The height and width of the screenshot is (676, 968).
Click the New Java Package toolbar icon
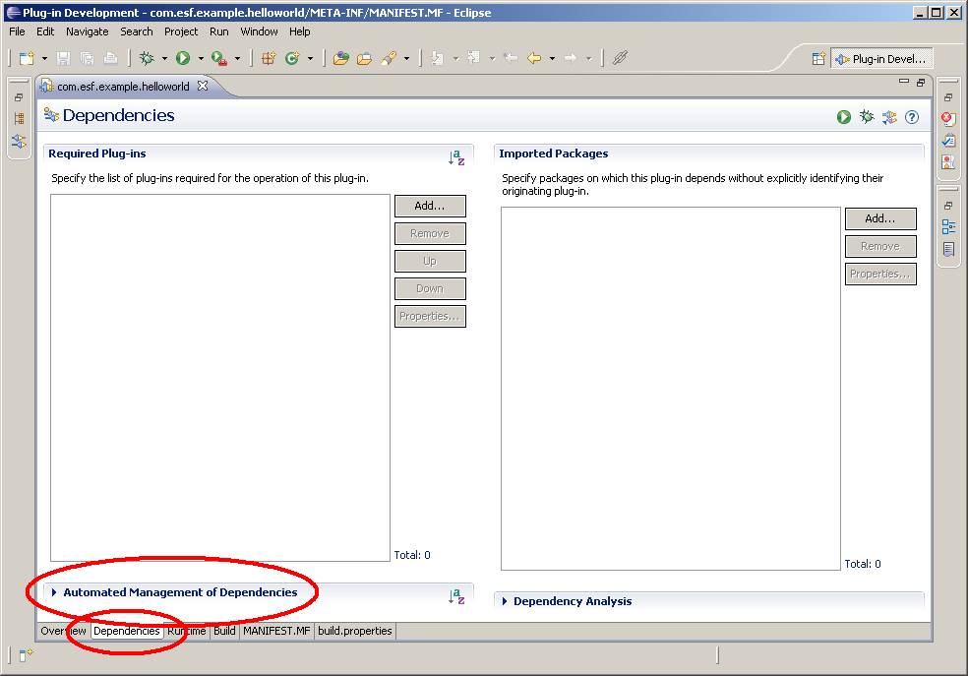coord(269,58)
